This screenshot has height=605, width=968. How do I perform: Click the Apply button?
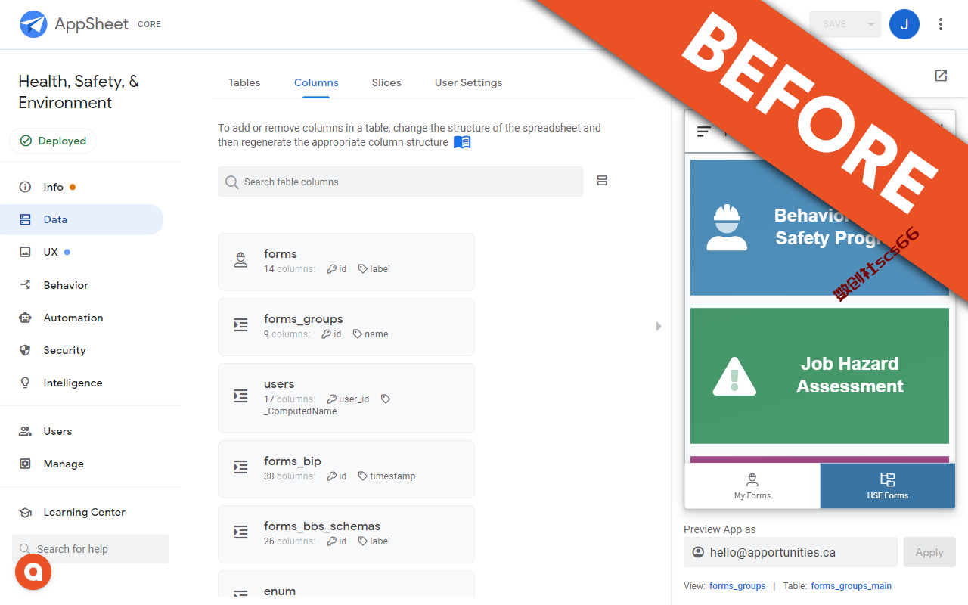pos(929,552)
